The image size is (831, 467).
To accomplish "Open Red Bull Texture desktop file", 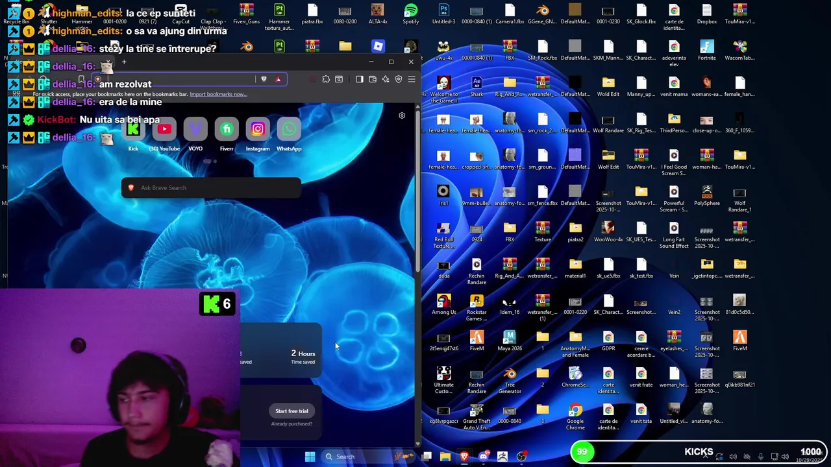I will (443, 234).
